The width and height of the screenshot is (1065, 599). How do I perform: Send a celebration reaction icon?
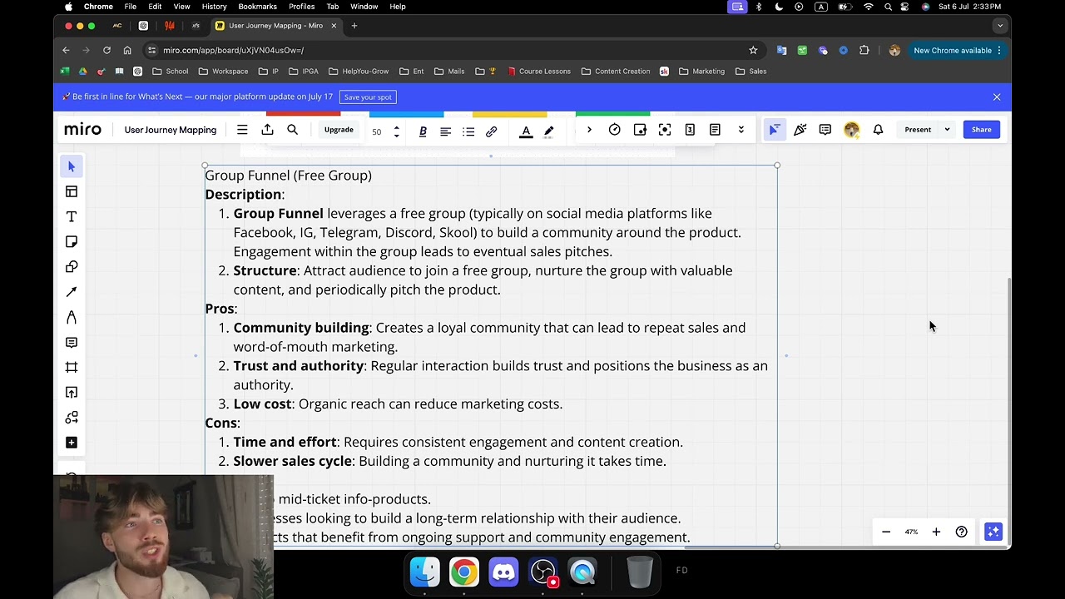[x=800, y=130]
